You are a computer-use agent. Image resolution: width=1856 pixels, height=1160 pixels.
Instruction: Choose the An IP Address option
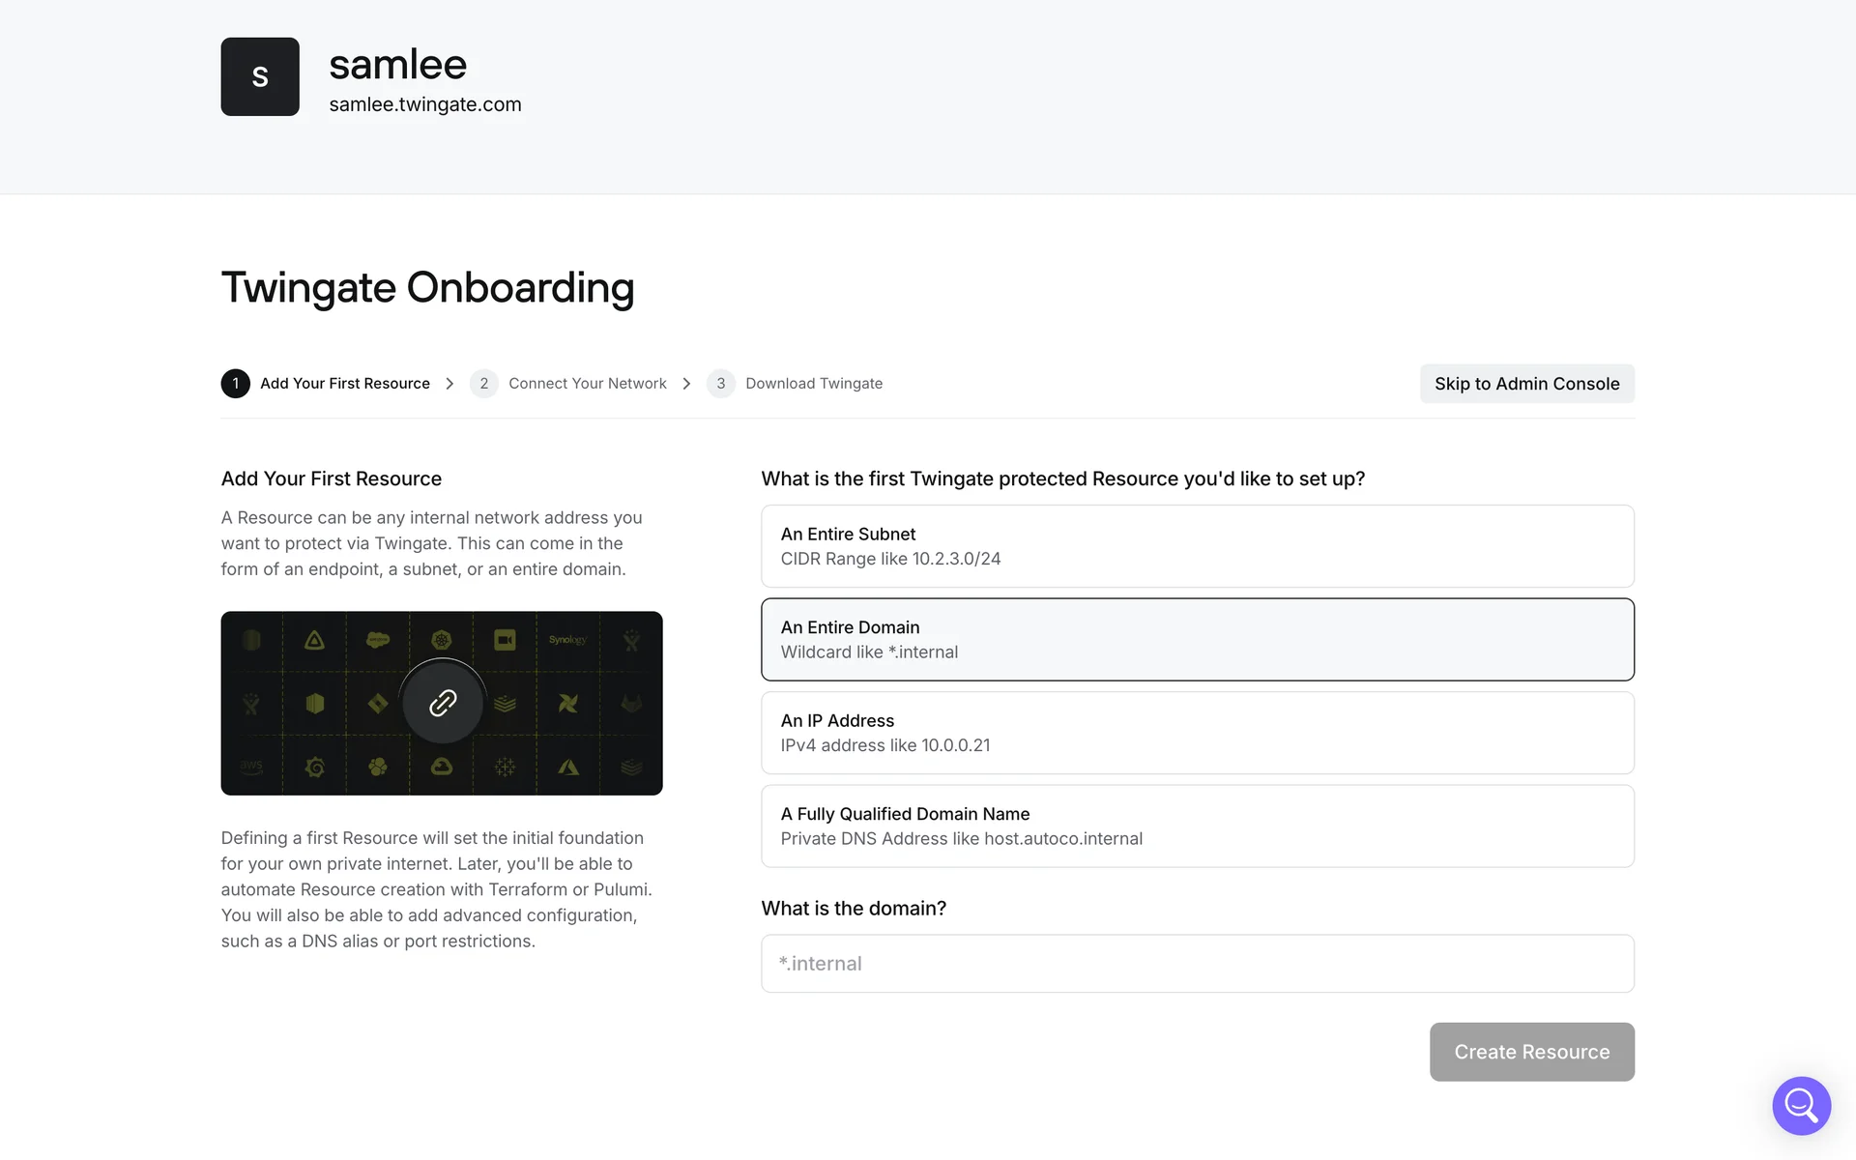1197,733
